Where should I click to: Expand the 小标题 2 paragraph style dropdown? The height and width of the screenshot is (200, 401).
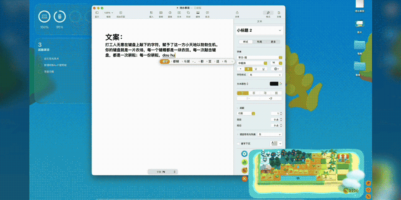click(x=279, y=30)
